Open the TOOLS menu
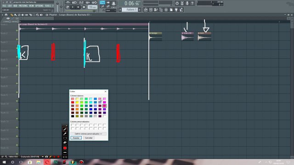294x165 pixels. coord(48,6)
